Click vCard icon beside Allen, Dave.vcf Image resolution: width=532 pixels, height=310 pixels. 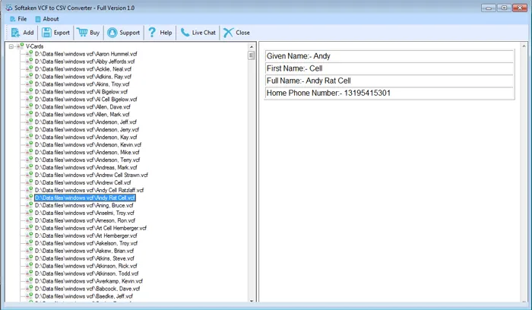pos(29,107)
